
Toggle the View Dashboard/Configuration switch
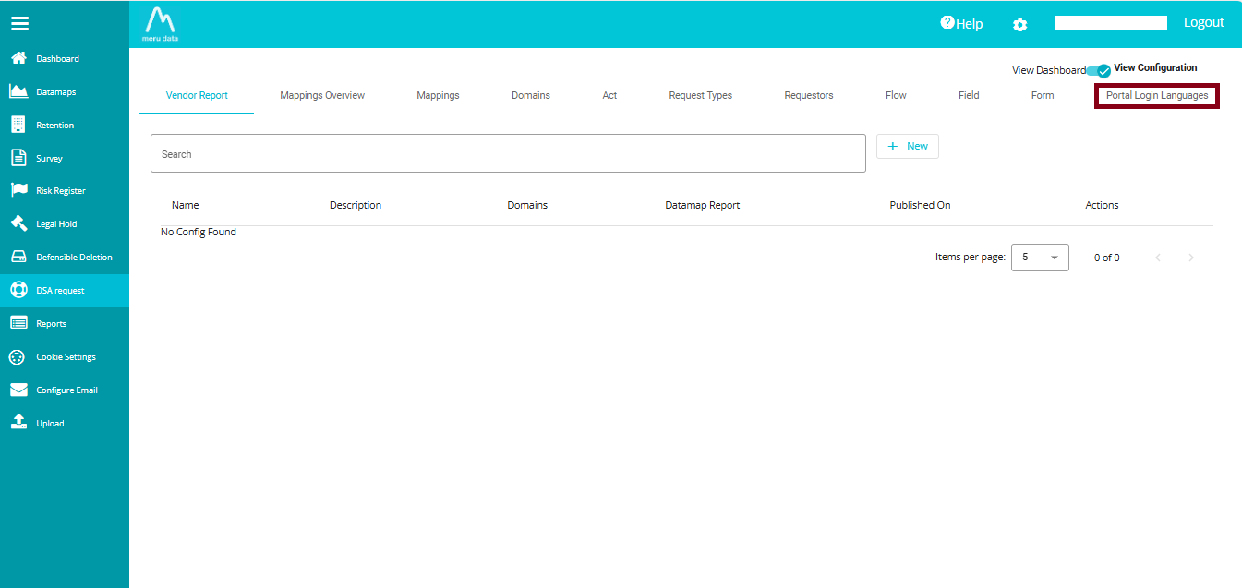[x=1098, y=70]
